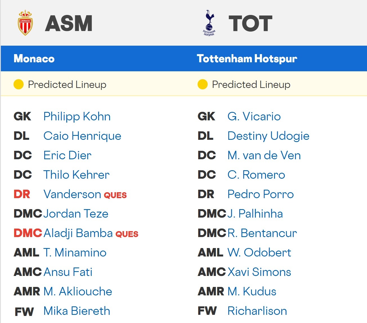Click the Tottenham Hotspur team header
The height and width of the screenshot is (323, 367).
click(x=247, y=59)
